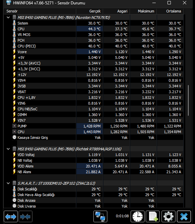This screenshot has width=195, height=224.
Task: Open sensor settings gear icon
Action: 168,216
